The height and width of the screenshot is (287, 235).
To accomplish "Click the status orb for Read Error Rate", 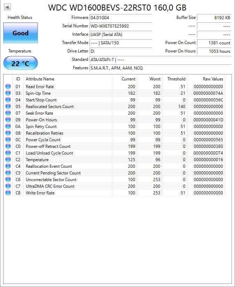I will coord(8,87).
